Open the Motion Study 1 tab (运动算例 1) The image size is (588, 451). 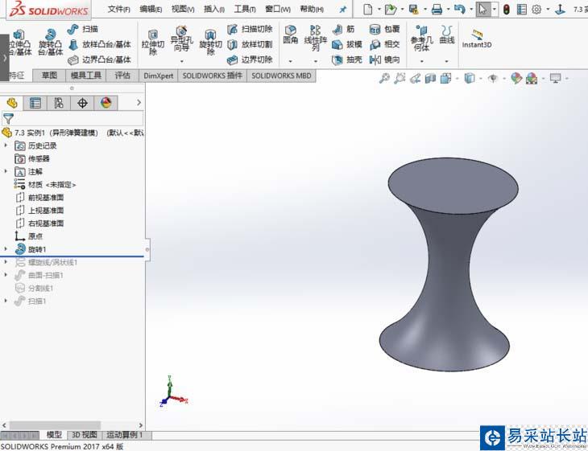coord(125,435)
